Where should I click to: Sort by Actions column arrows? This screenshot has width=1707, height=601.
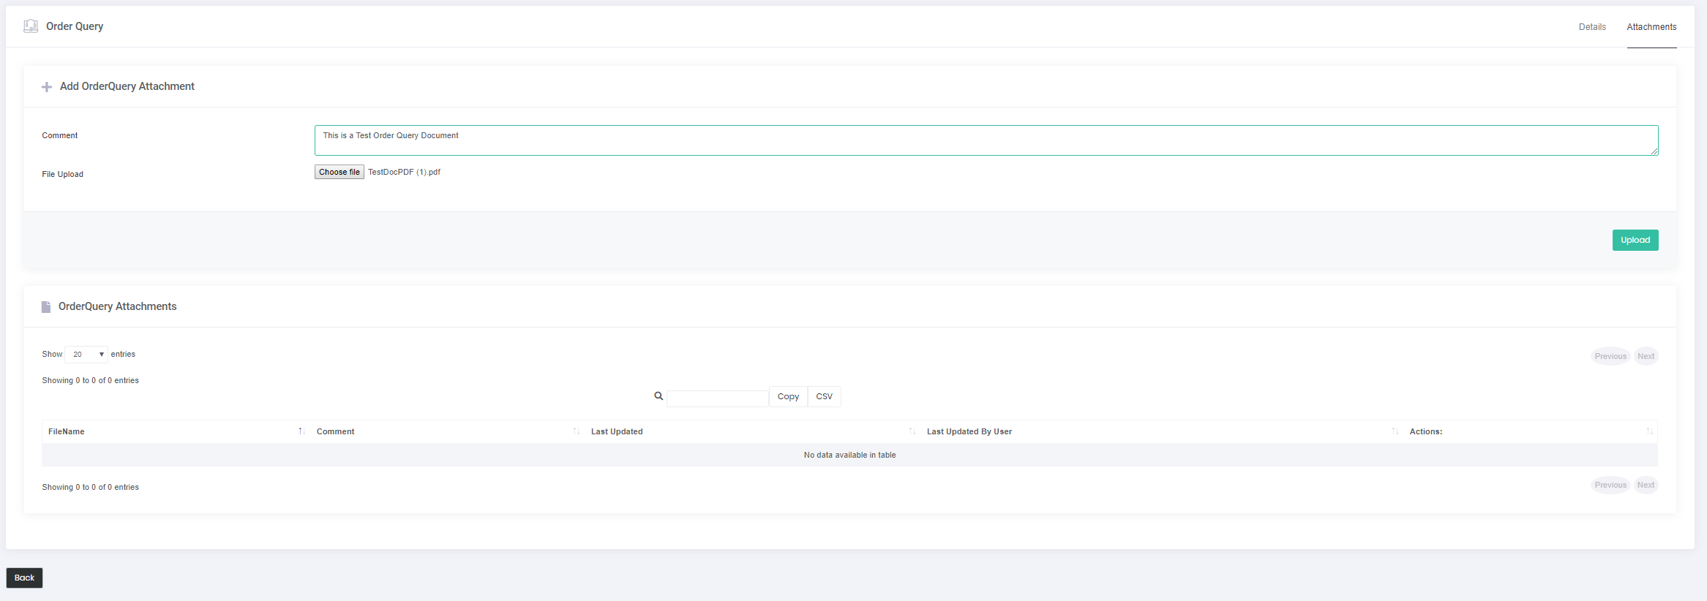click(x=1650, y=431)
